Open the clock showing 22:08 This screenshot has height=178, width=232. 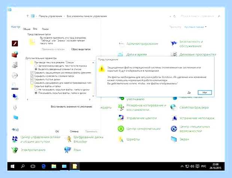[x=216, y=166]
